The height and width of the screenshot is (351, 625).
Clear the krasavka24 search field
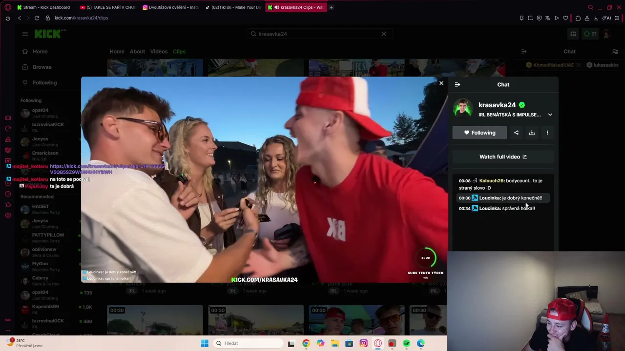pos(384,34)
